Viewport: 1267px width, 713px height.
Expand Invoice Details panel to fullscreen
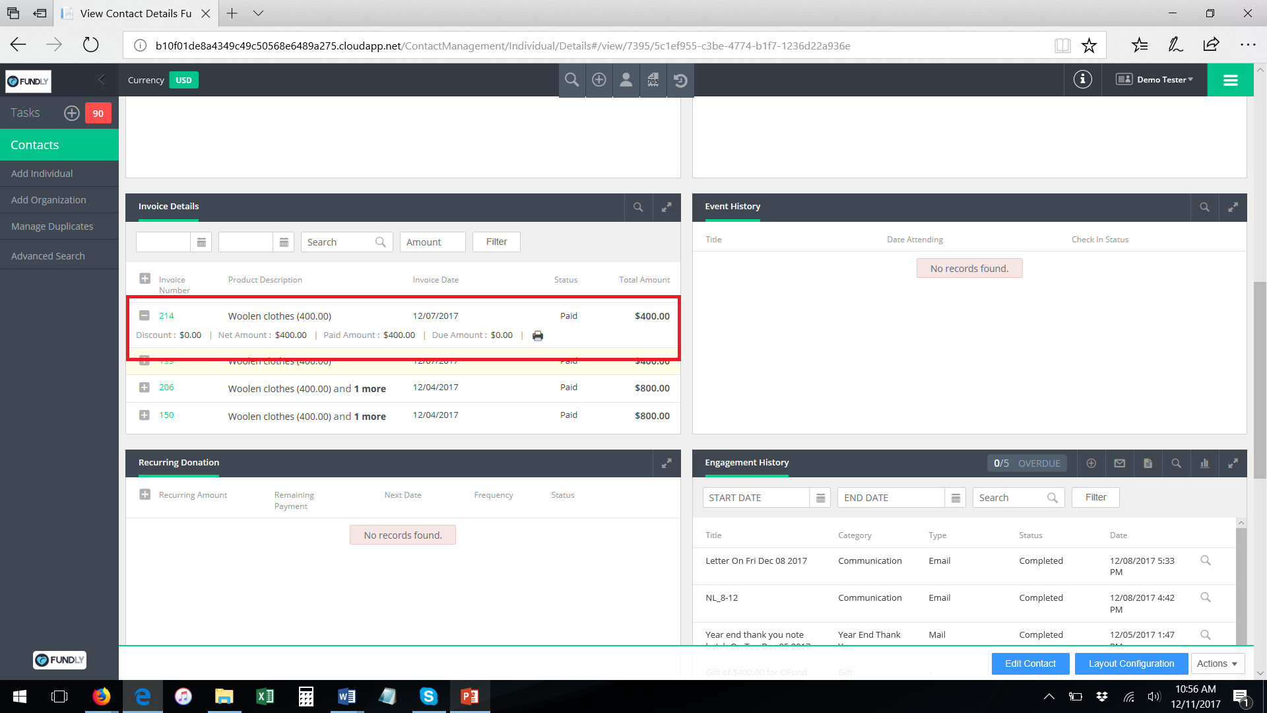[x=666, y=207]
